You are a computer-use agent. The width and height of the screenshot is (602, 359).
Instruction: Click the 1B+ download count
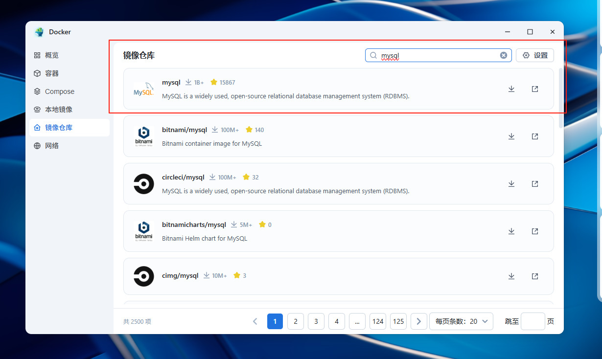[x=199, y=82]
